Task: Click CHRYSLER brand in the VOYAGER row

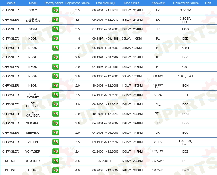Action: pyautogui.click(x=11, y=151)
